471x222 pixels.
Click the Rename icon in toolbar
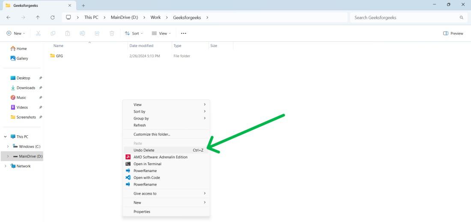82,33
